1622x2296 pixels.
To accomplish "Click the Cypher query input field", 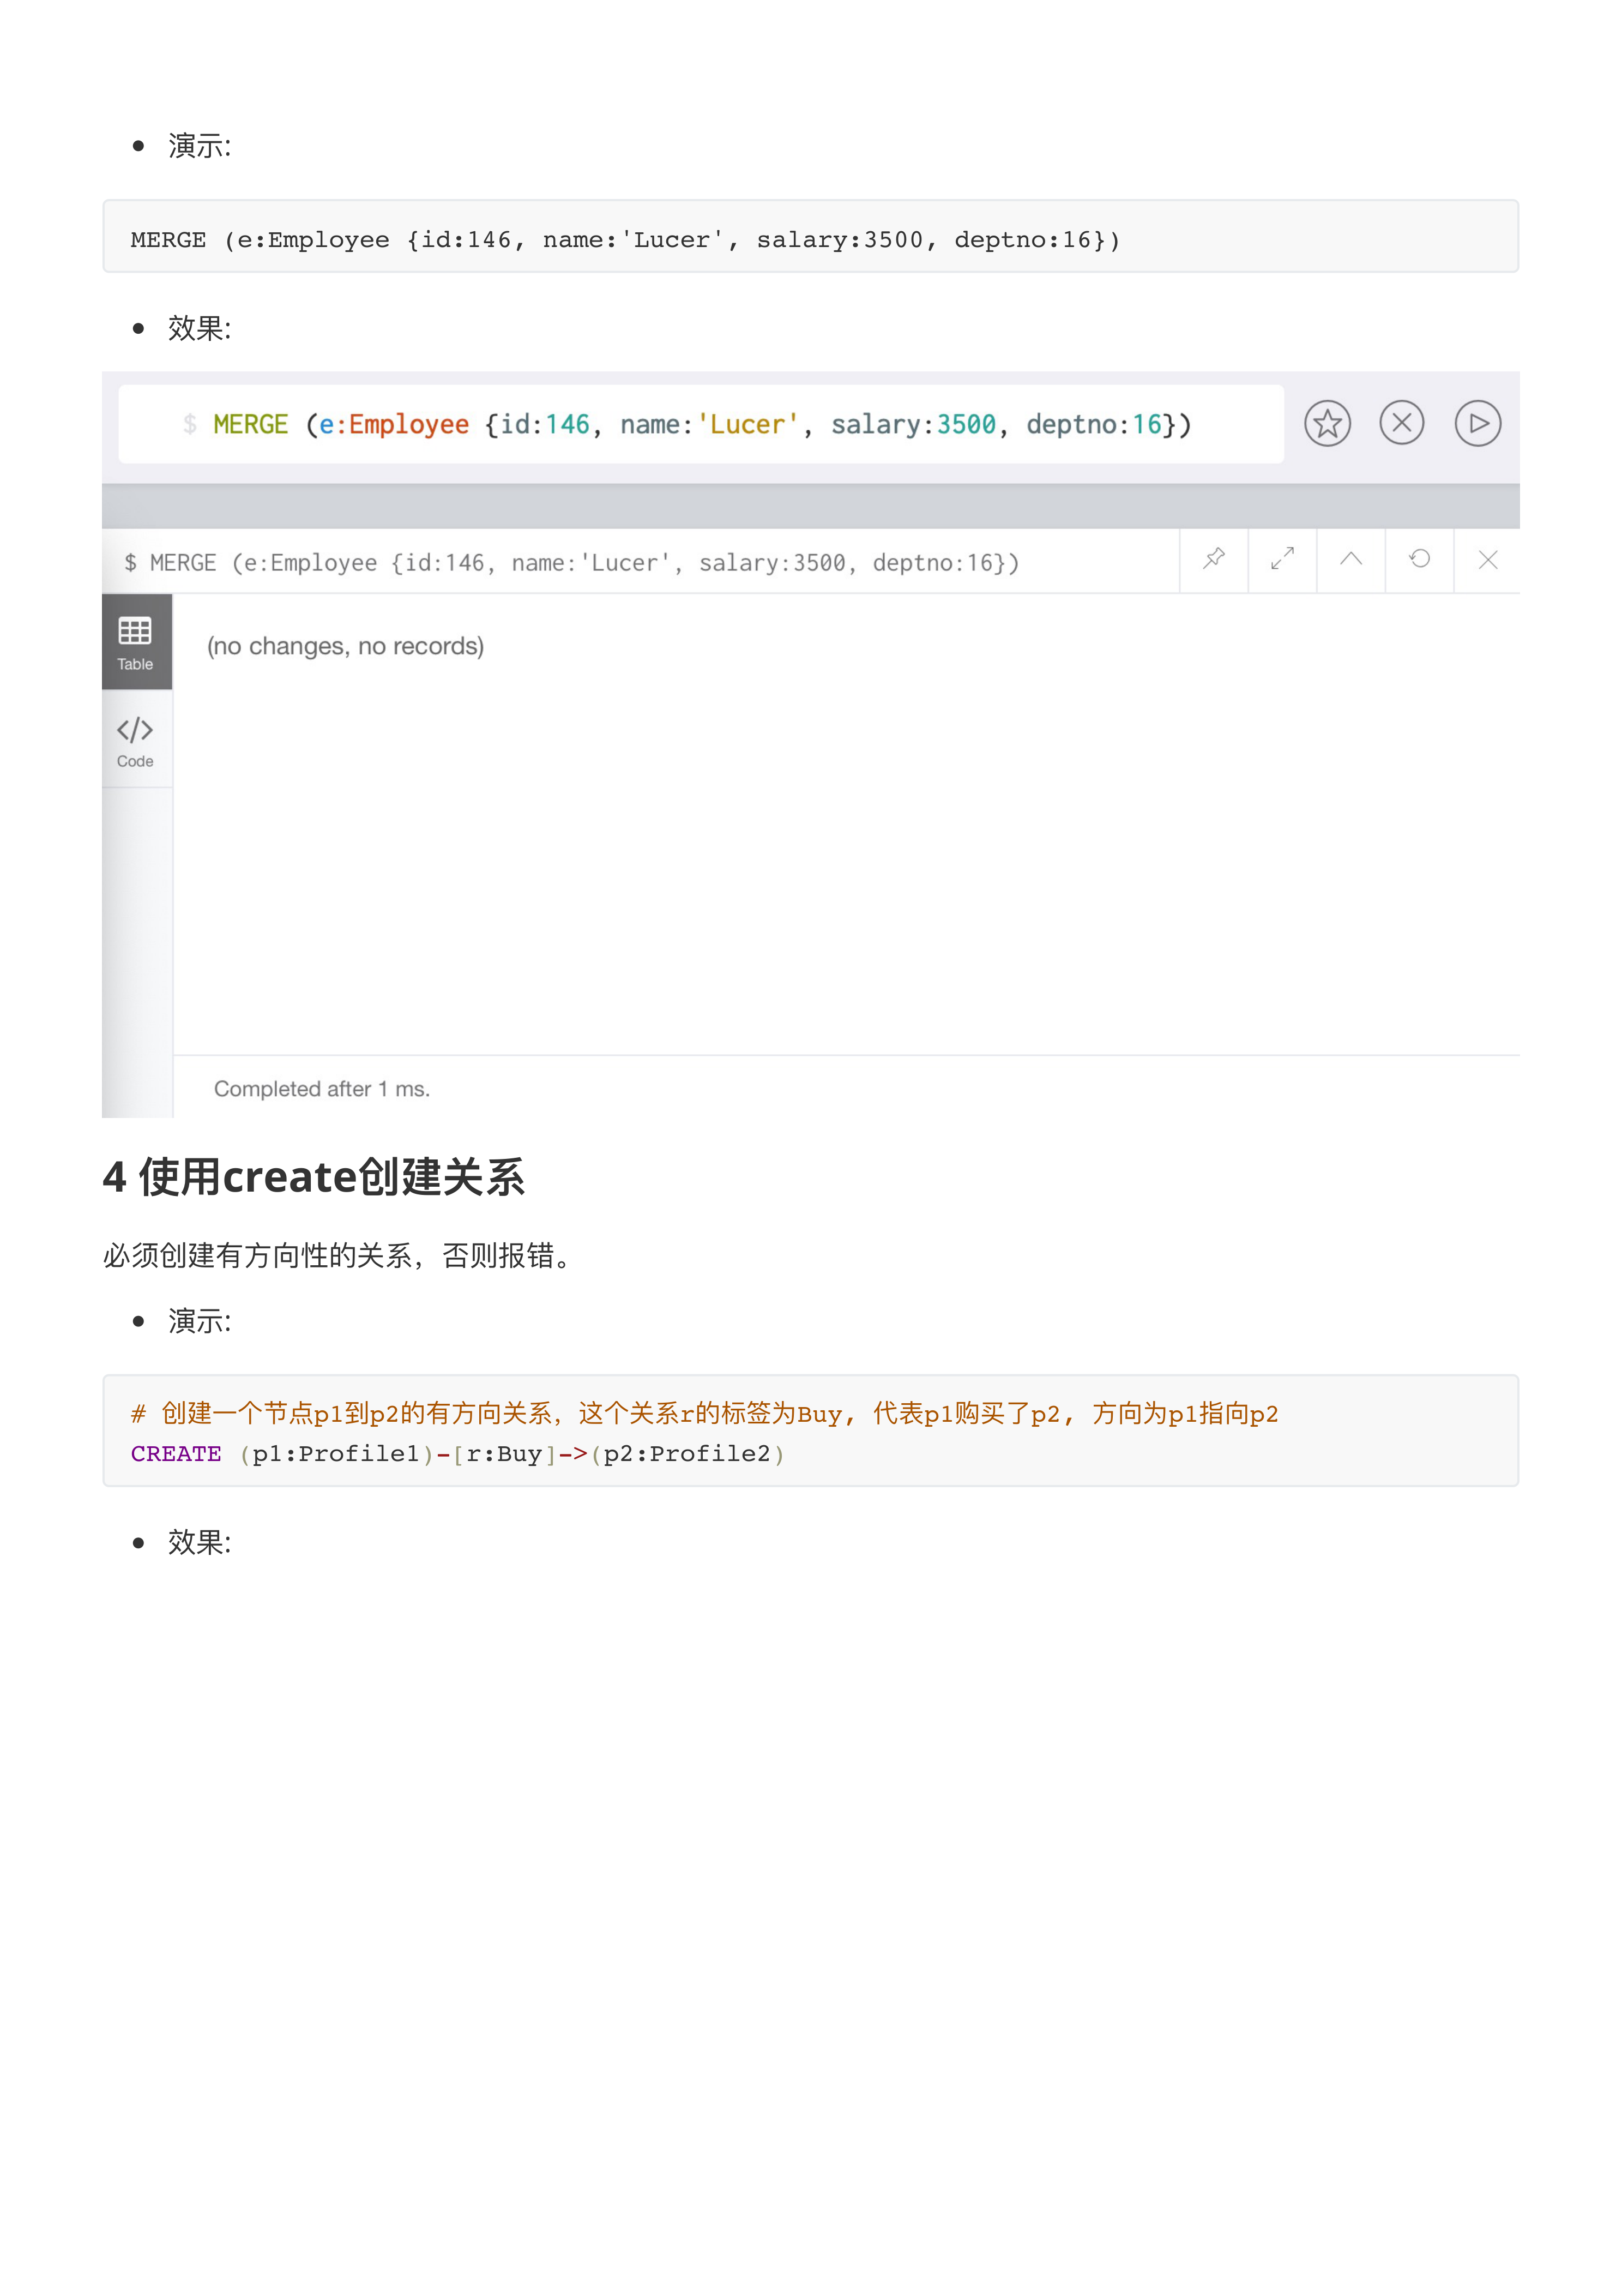I will (x=700, y=424).
